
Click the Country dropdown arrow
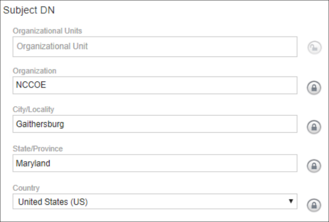tap(291, 201)
